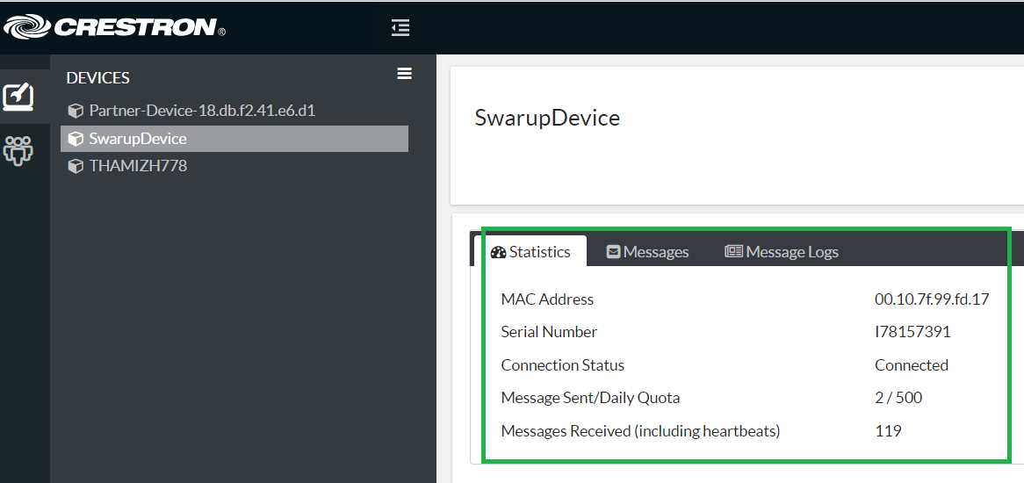The width and height of the screenshot is (1024, 483).
Task: Open the users group icon in left rail
Action: 18,150
